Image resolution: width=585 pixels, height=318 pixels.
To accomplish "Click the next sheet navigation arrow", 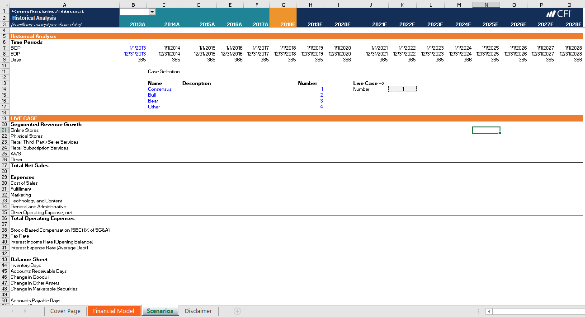I will [x=24, y=311].
